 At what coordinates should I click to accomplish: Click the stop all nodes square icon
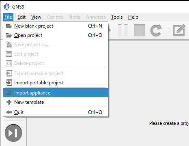(140, 30)
